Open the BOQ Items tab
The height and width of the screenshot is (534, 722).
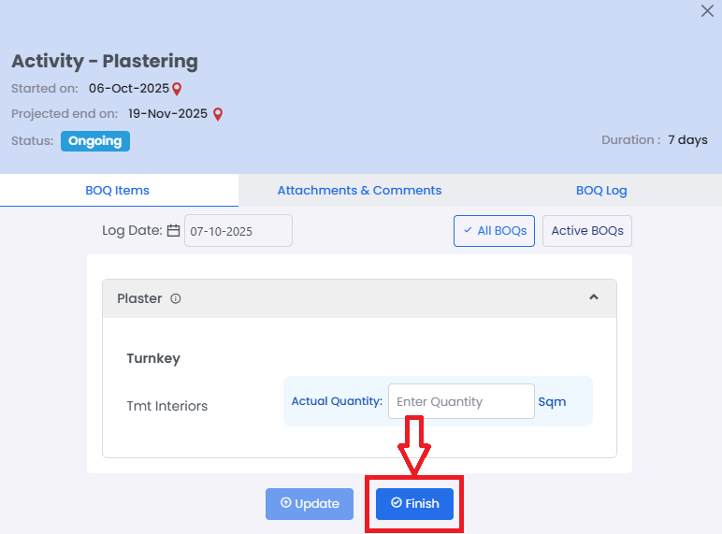coord(118,191)
